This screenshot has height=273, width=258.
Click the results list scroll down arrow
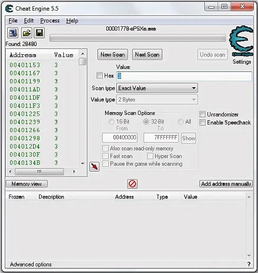83,164
